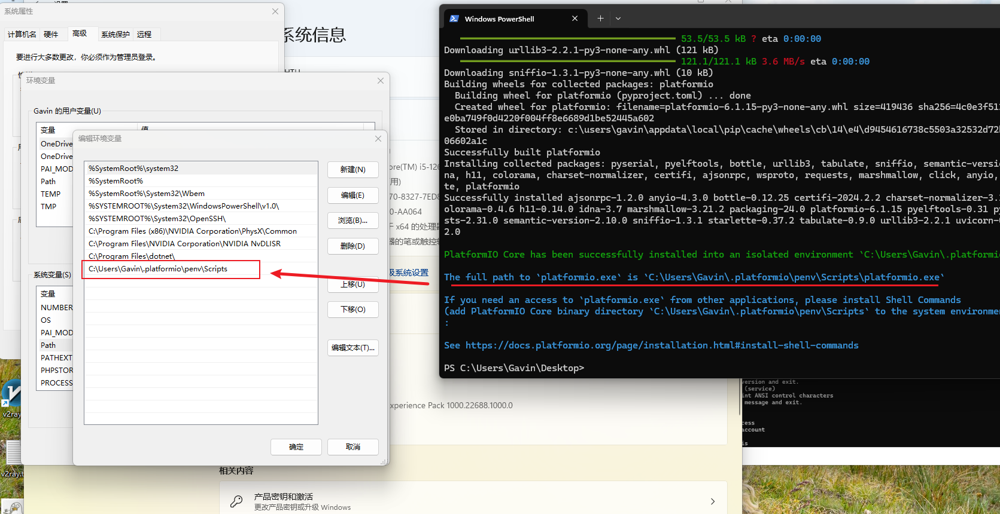The height and width of the screenshot is (514, 1000).
Task: Close the 系统属性 window
Action: pos(275,11)
